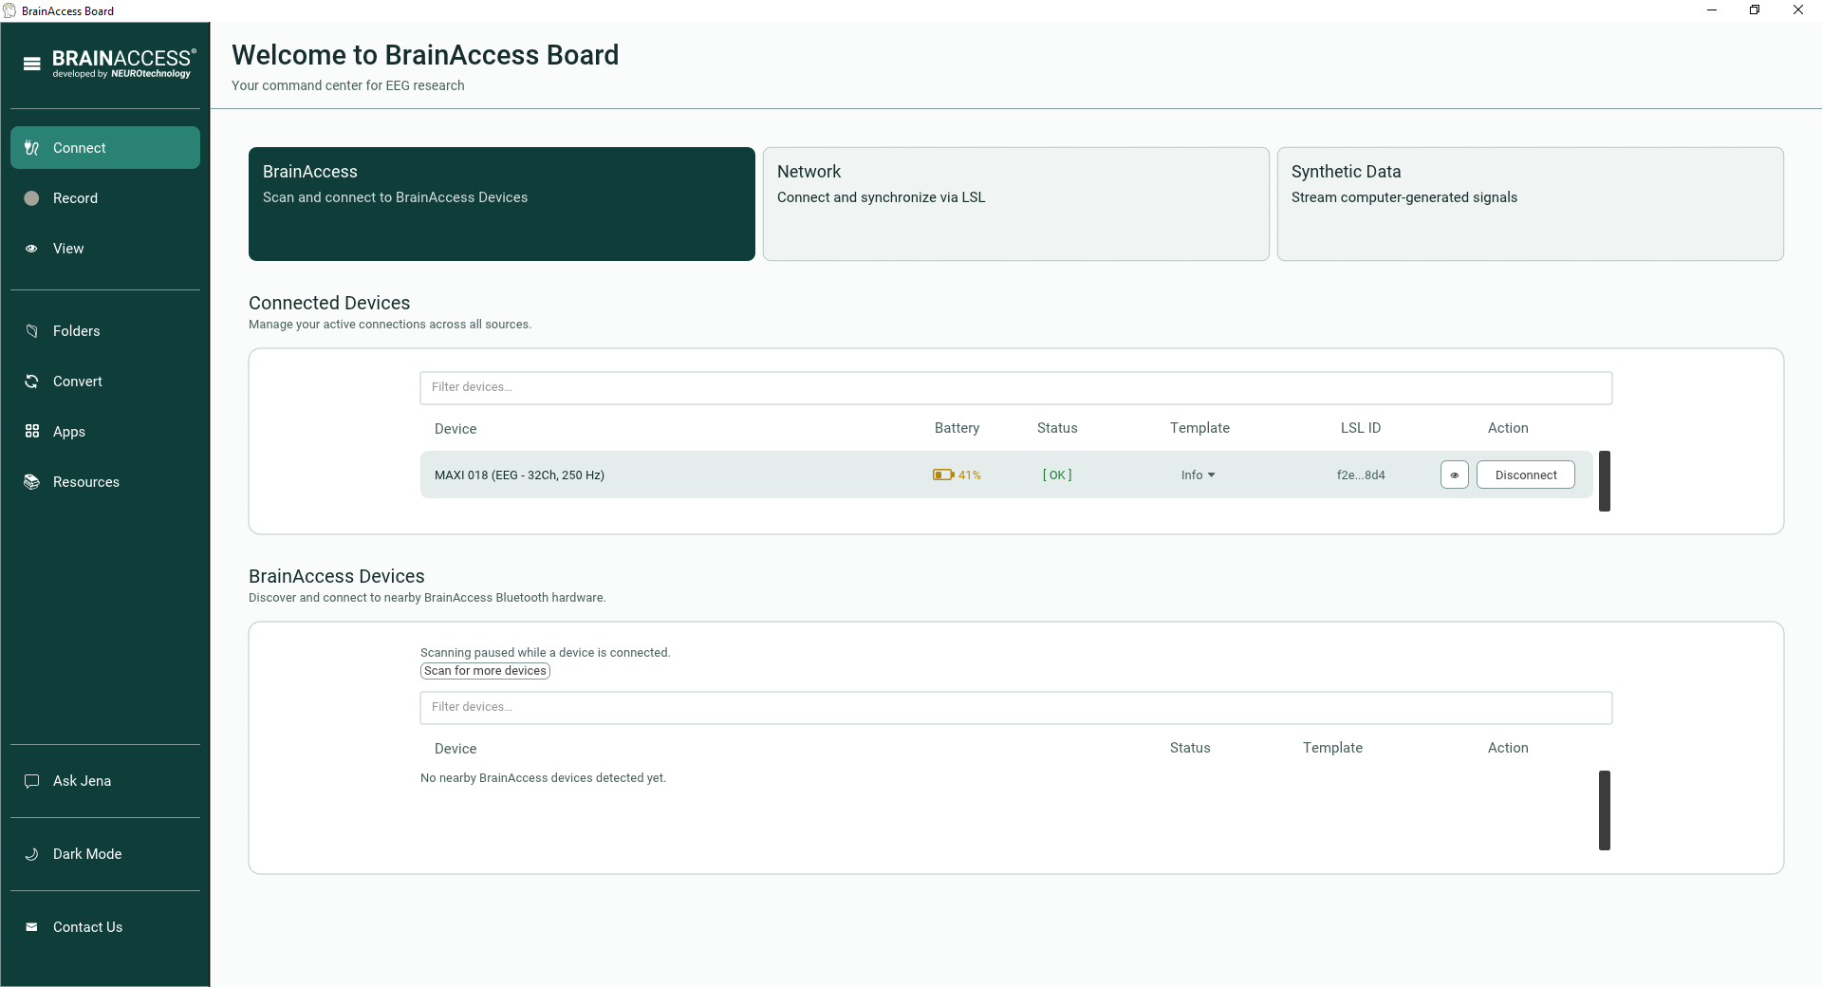Click the battery icon for MAXI 018

pos(942,475)
